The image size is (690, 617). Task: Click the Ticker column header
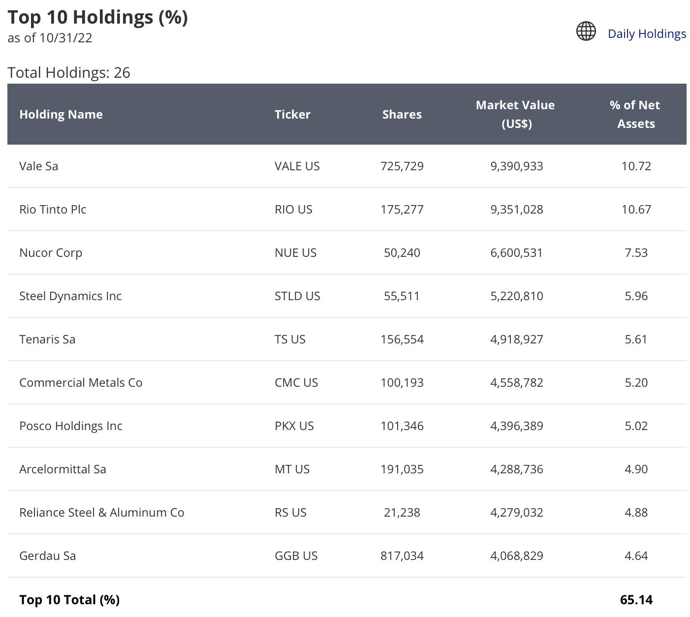[292, 114]
